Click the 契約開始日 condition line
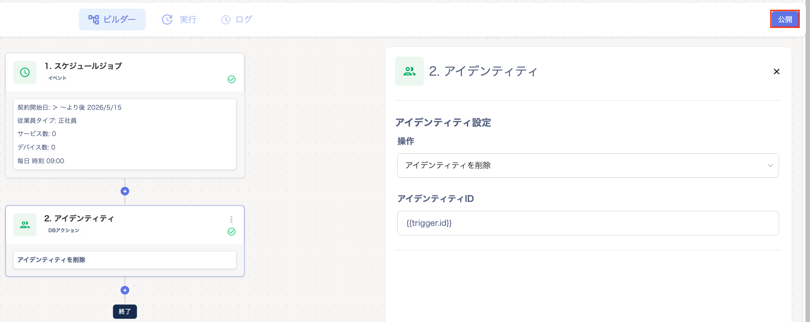The image size is (810, 322). tap(70, 107)
